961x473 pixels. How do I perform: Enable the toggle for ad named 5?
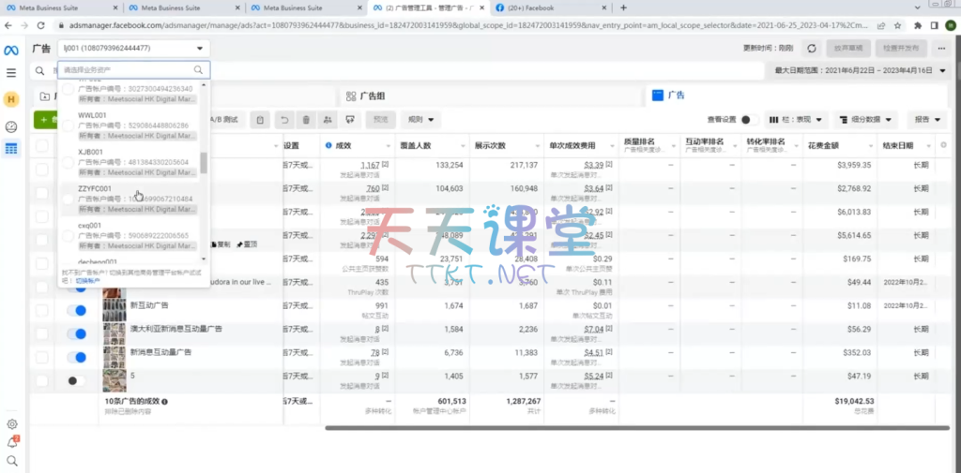pyautogui.click(x=77, y=379)
